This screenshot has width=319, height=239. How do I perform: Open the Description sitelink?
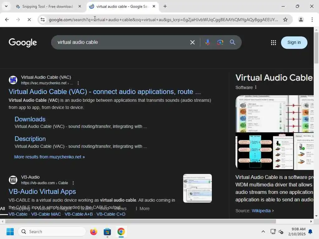pyautogui.click(x=30, y=139)
